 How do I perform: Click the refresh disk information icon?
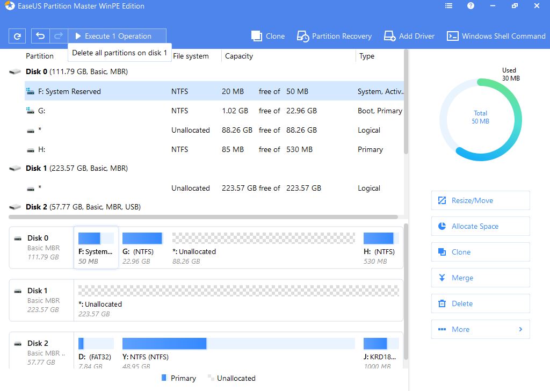pos(17,37)
